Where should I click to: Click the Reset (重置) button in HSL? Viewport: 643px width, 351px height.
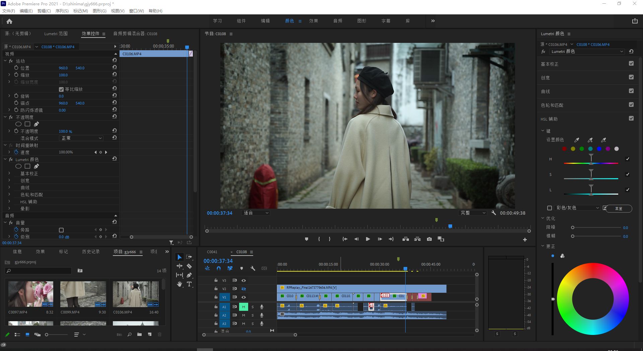pos(619,208)
